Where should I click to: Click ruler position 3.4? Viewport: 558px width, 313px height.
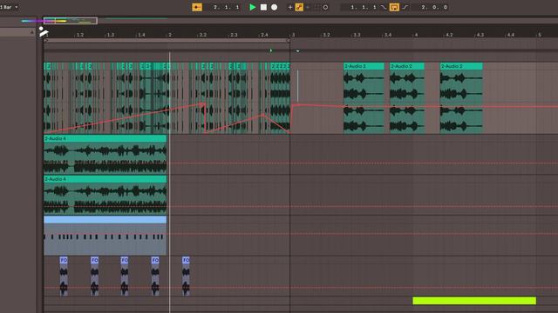(387, 35)
